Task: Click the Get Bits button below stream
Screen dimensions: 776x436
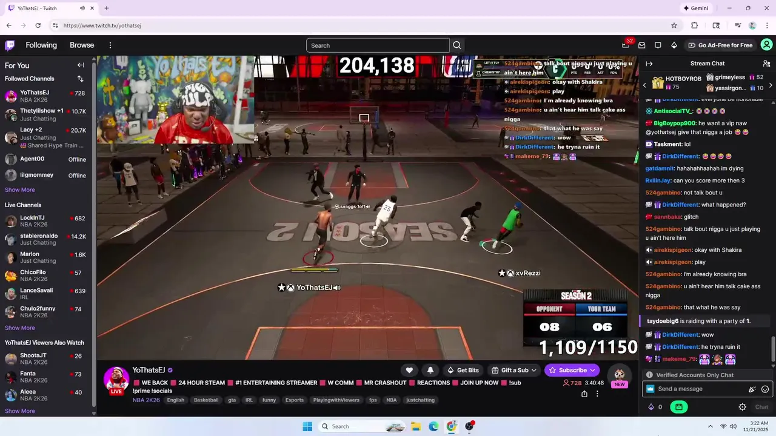Action: click(463, 370)
